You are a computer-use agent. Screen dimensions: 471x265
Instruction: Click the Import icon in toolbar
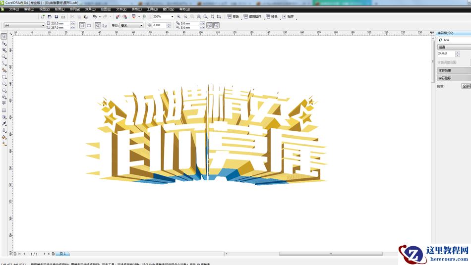pos(118,16)
